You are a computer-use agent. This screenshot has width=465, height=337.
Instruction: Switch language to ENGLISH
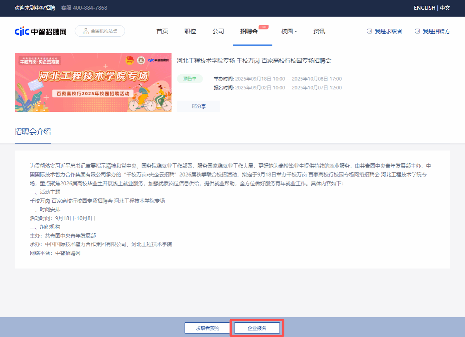[424, 8]
